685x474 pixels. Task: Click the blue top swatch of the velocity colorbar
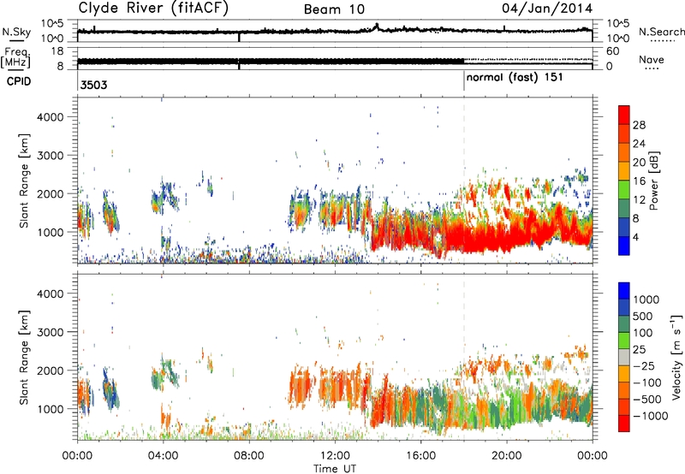624,291
